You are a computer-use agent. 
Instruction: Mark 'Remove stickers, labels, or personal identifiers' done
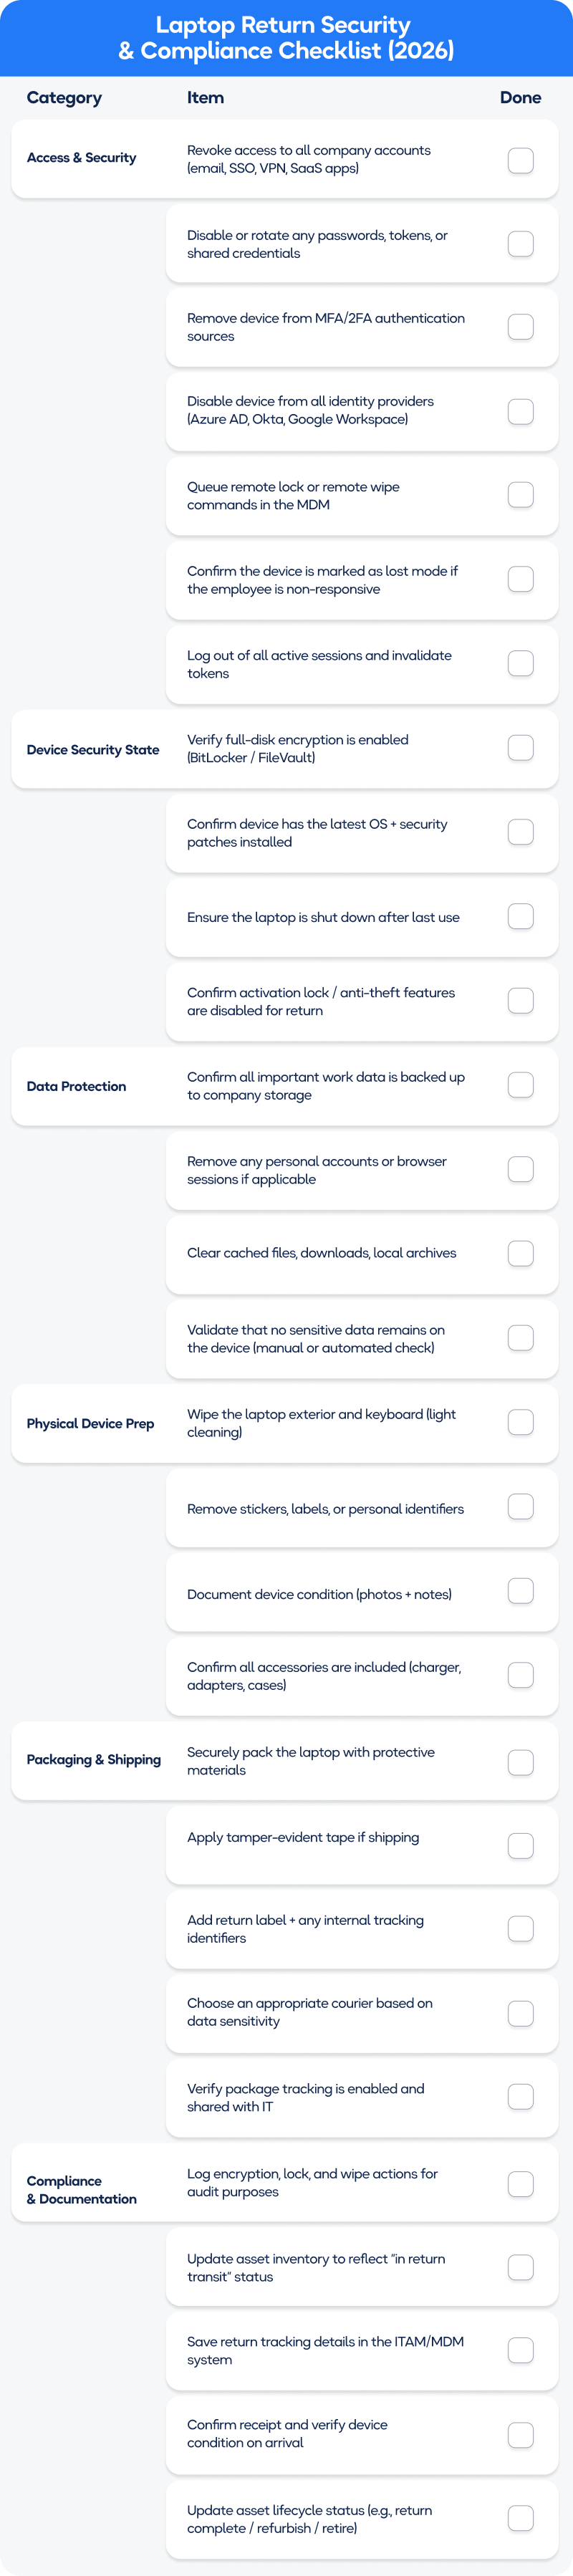(520, 1507)
